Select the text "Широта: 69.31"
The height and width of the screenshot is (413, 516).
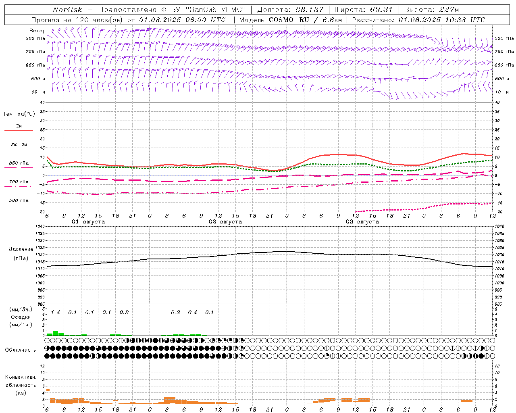coord(363,10)
